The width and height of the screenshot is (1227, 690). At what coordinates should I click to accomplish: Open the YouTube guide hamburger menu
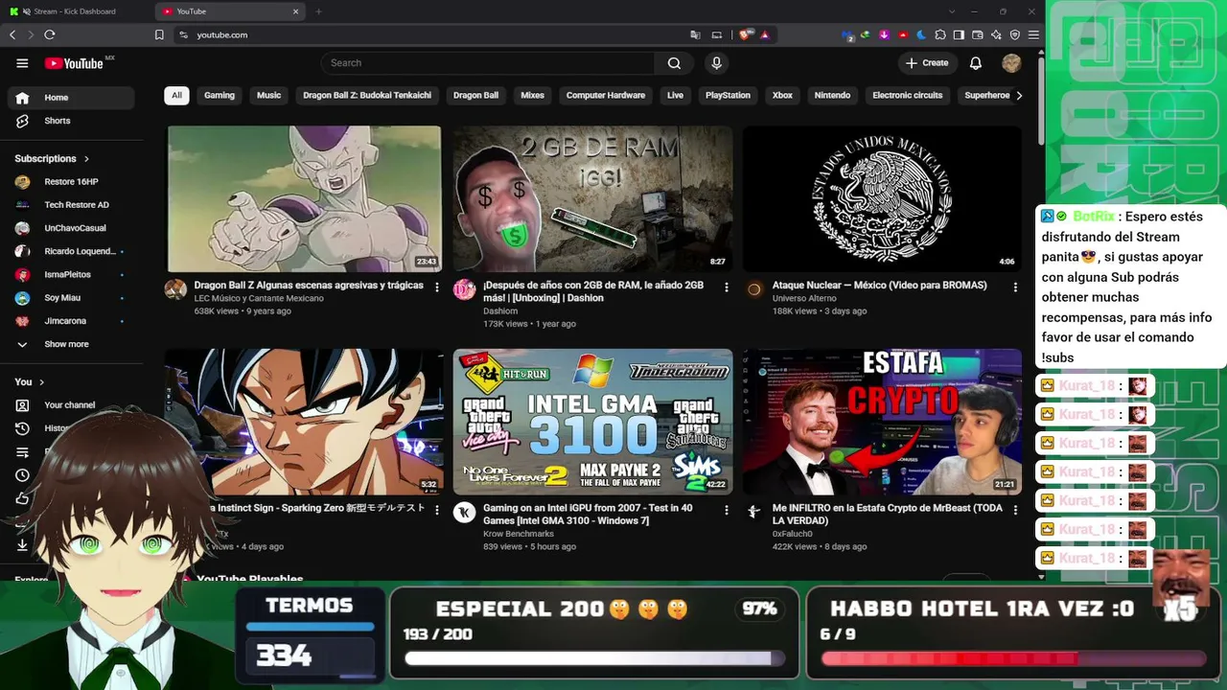tap(22, 63)
